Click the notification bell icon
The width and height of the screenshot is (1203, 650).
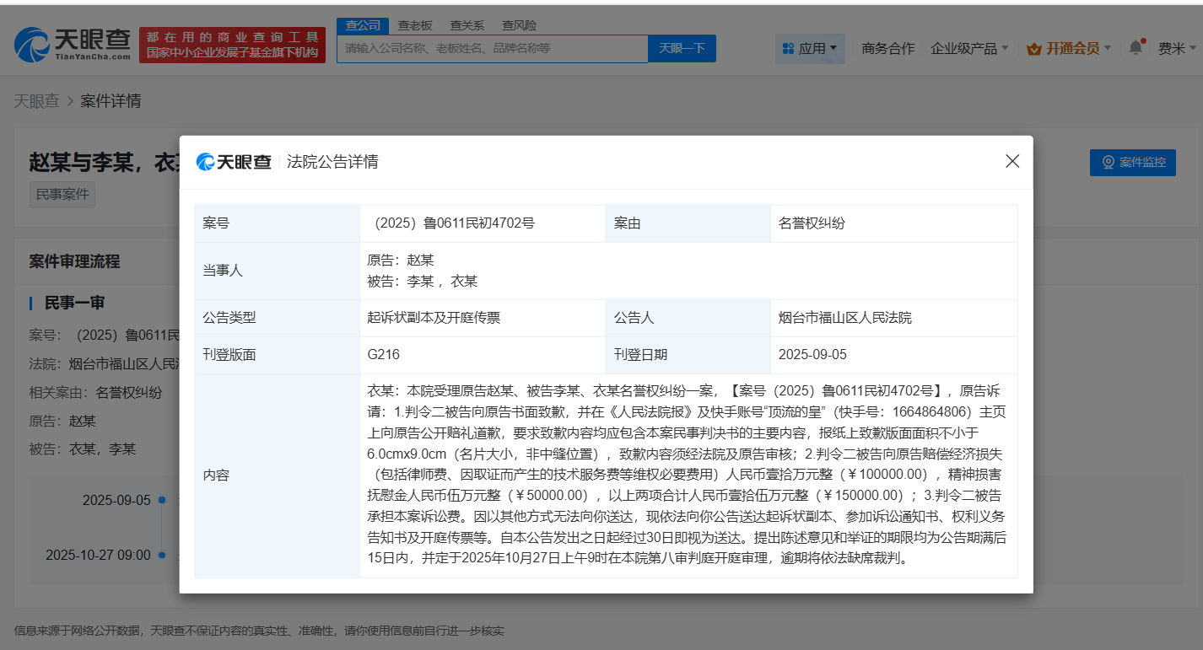pos(1136,48)
